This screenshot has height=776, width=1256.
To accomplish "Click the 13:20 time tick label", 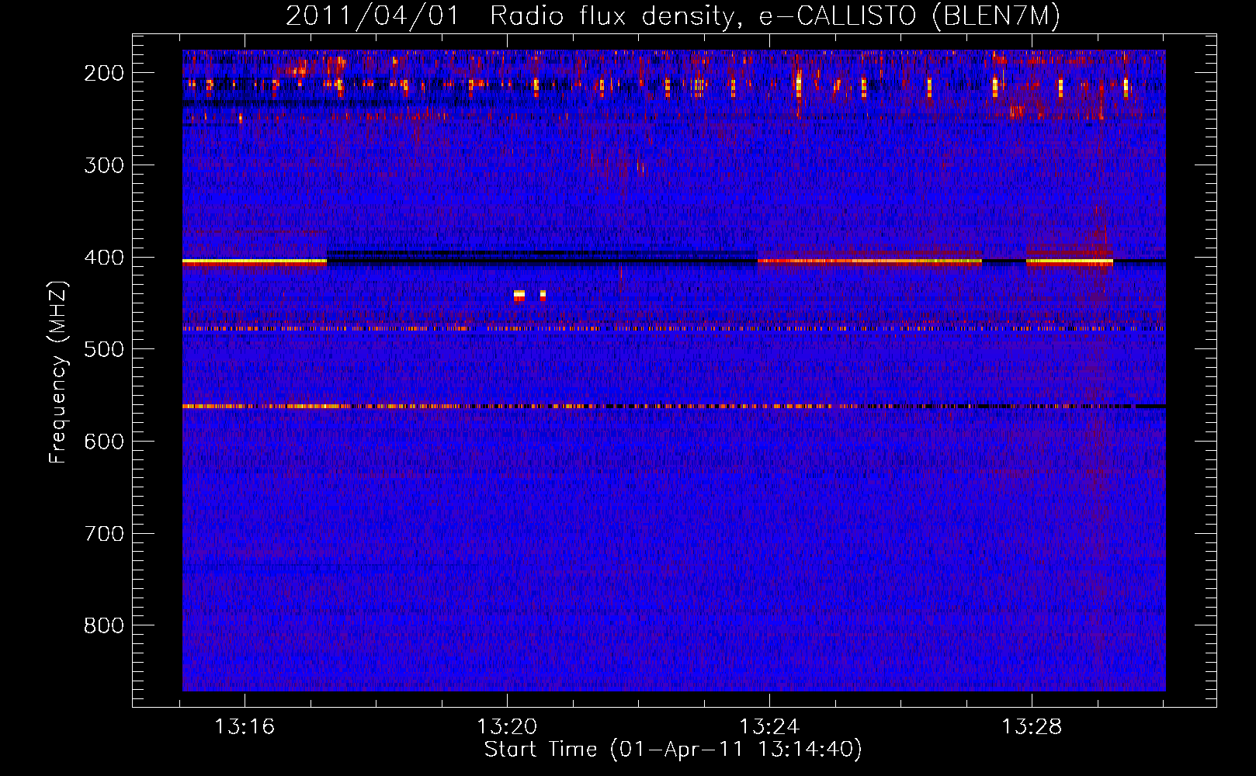I will tap(507, 727).
